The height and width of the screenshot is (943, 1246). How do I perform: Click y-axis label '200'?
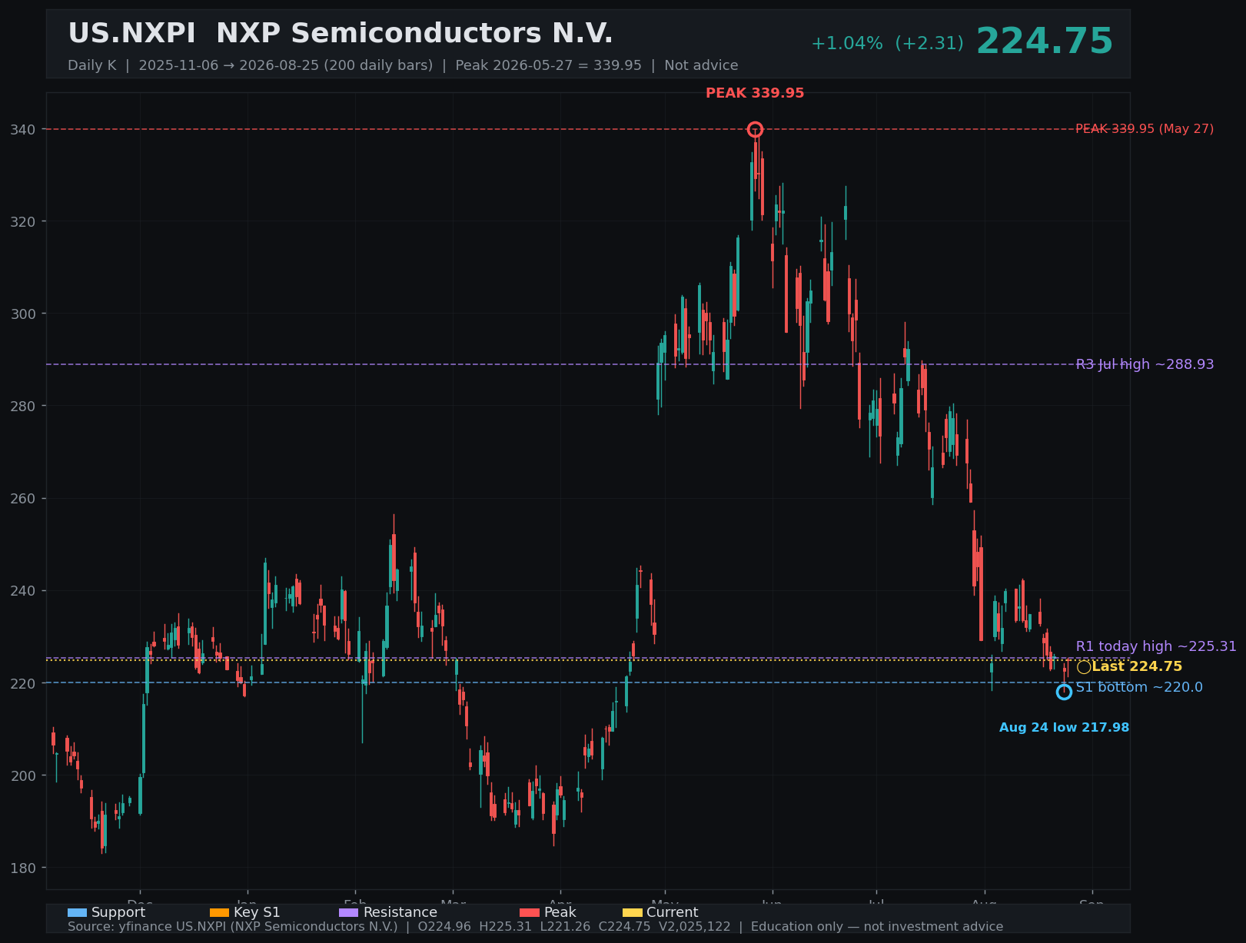point(23,775)
